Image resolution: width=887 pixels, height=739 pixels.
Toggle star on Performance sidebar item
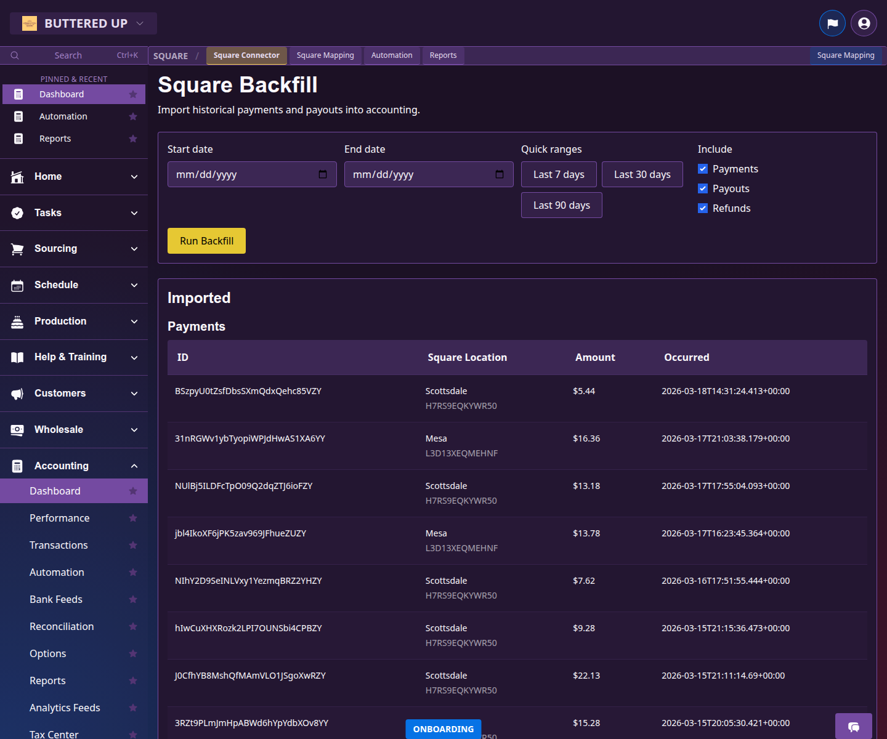tap(133, 518)
